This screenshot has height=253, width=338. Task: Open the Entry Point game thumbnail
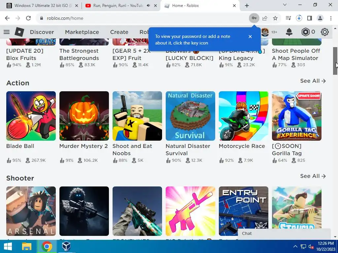point(244,211)
